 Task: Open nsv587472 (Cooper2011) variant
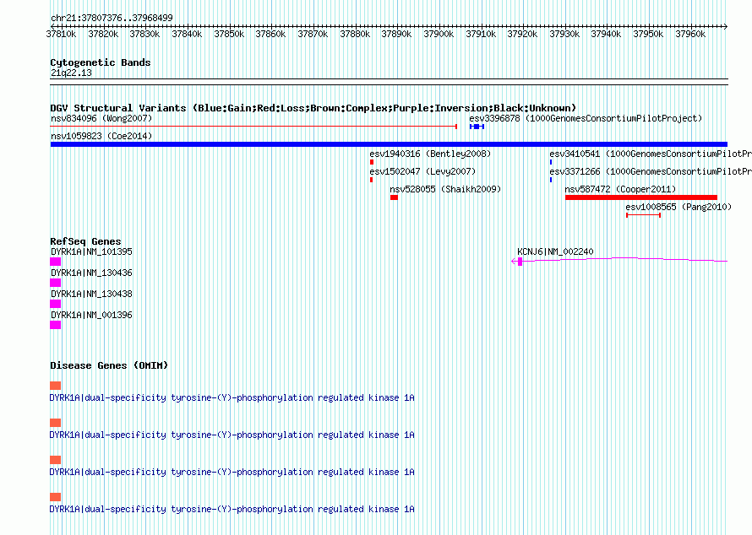point(620,189)
